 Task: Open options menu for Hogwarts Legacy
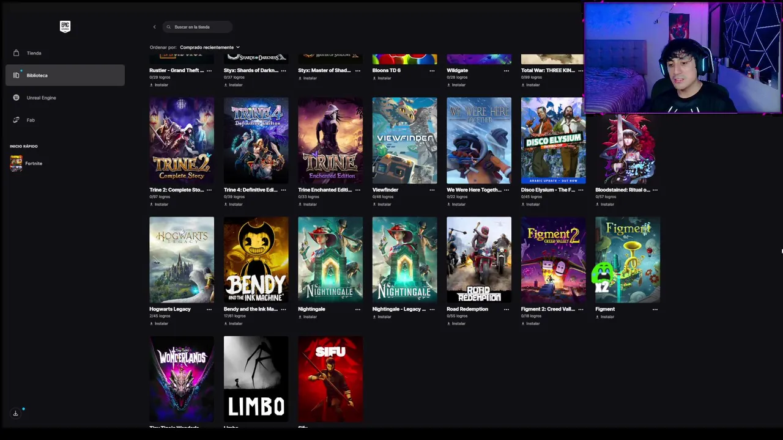pos(209,309)
